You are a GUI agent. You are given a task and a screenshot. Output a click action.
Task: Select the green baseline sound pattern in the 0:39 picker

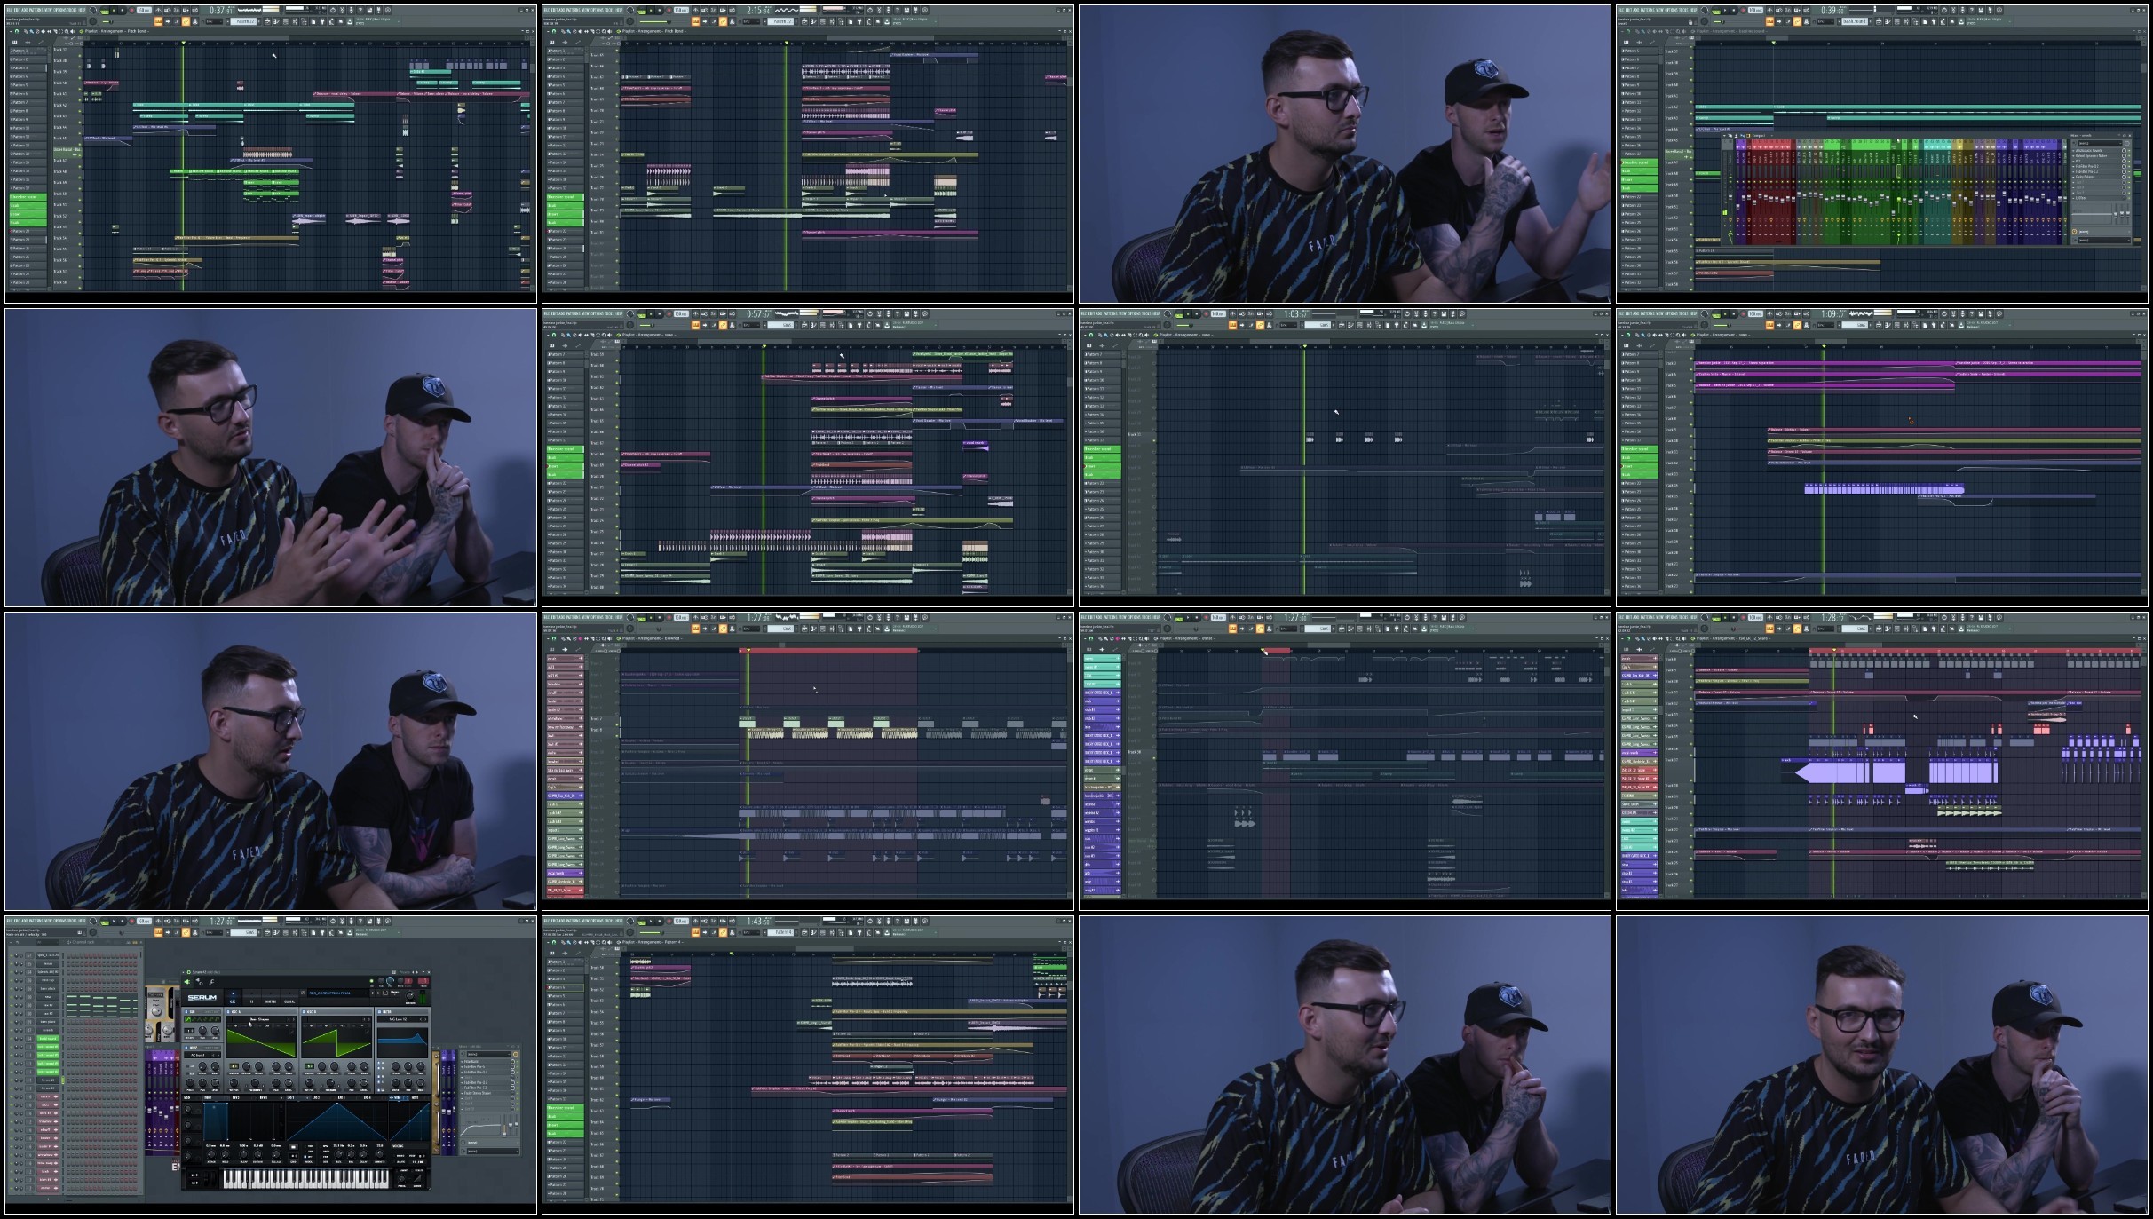[1640, 162]
